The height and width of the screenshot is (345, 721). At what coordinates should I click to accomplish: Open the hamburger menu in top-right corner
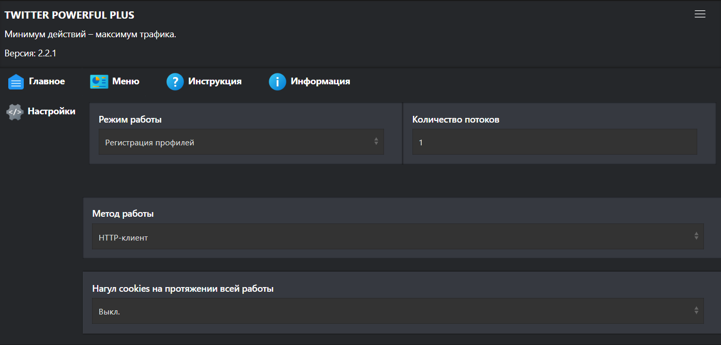tap(700, 14)
